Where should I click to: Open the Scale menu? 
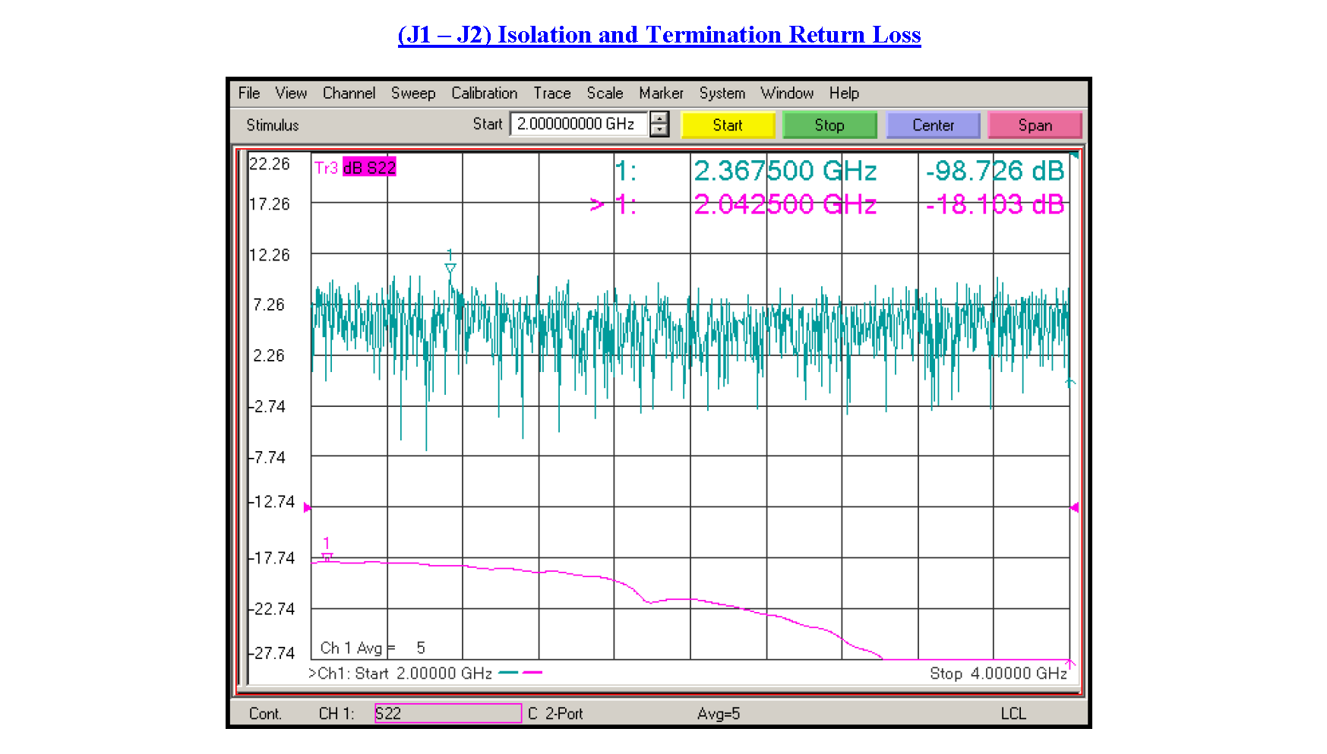[604, 93]
